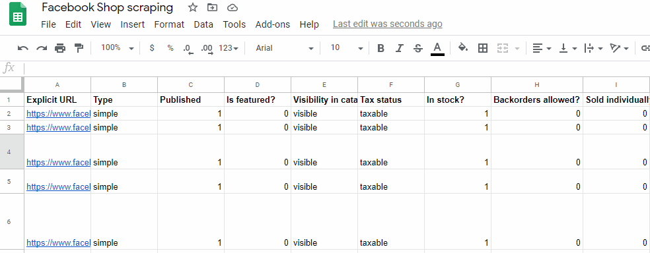Image resolution: width=650 pixels, height=253 pixels.
Task: Open the text color picker
Action: 438,48
